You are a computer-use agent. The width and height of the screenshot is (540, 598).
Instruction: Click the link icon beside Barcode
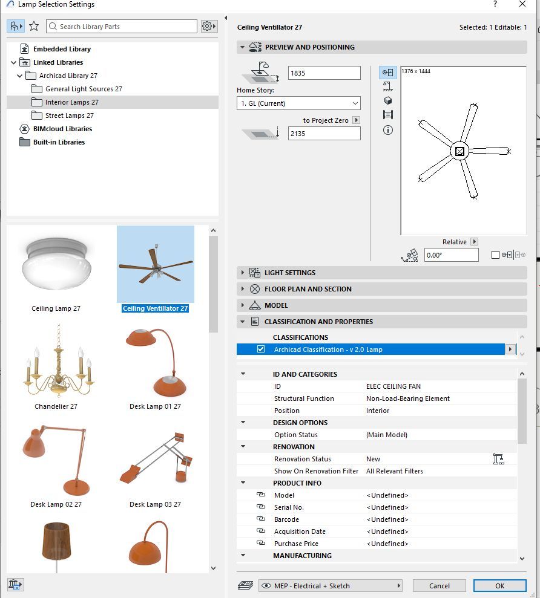261,519
